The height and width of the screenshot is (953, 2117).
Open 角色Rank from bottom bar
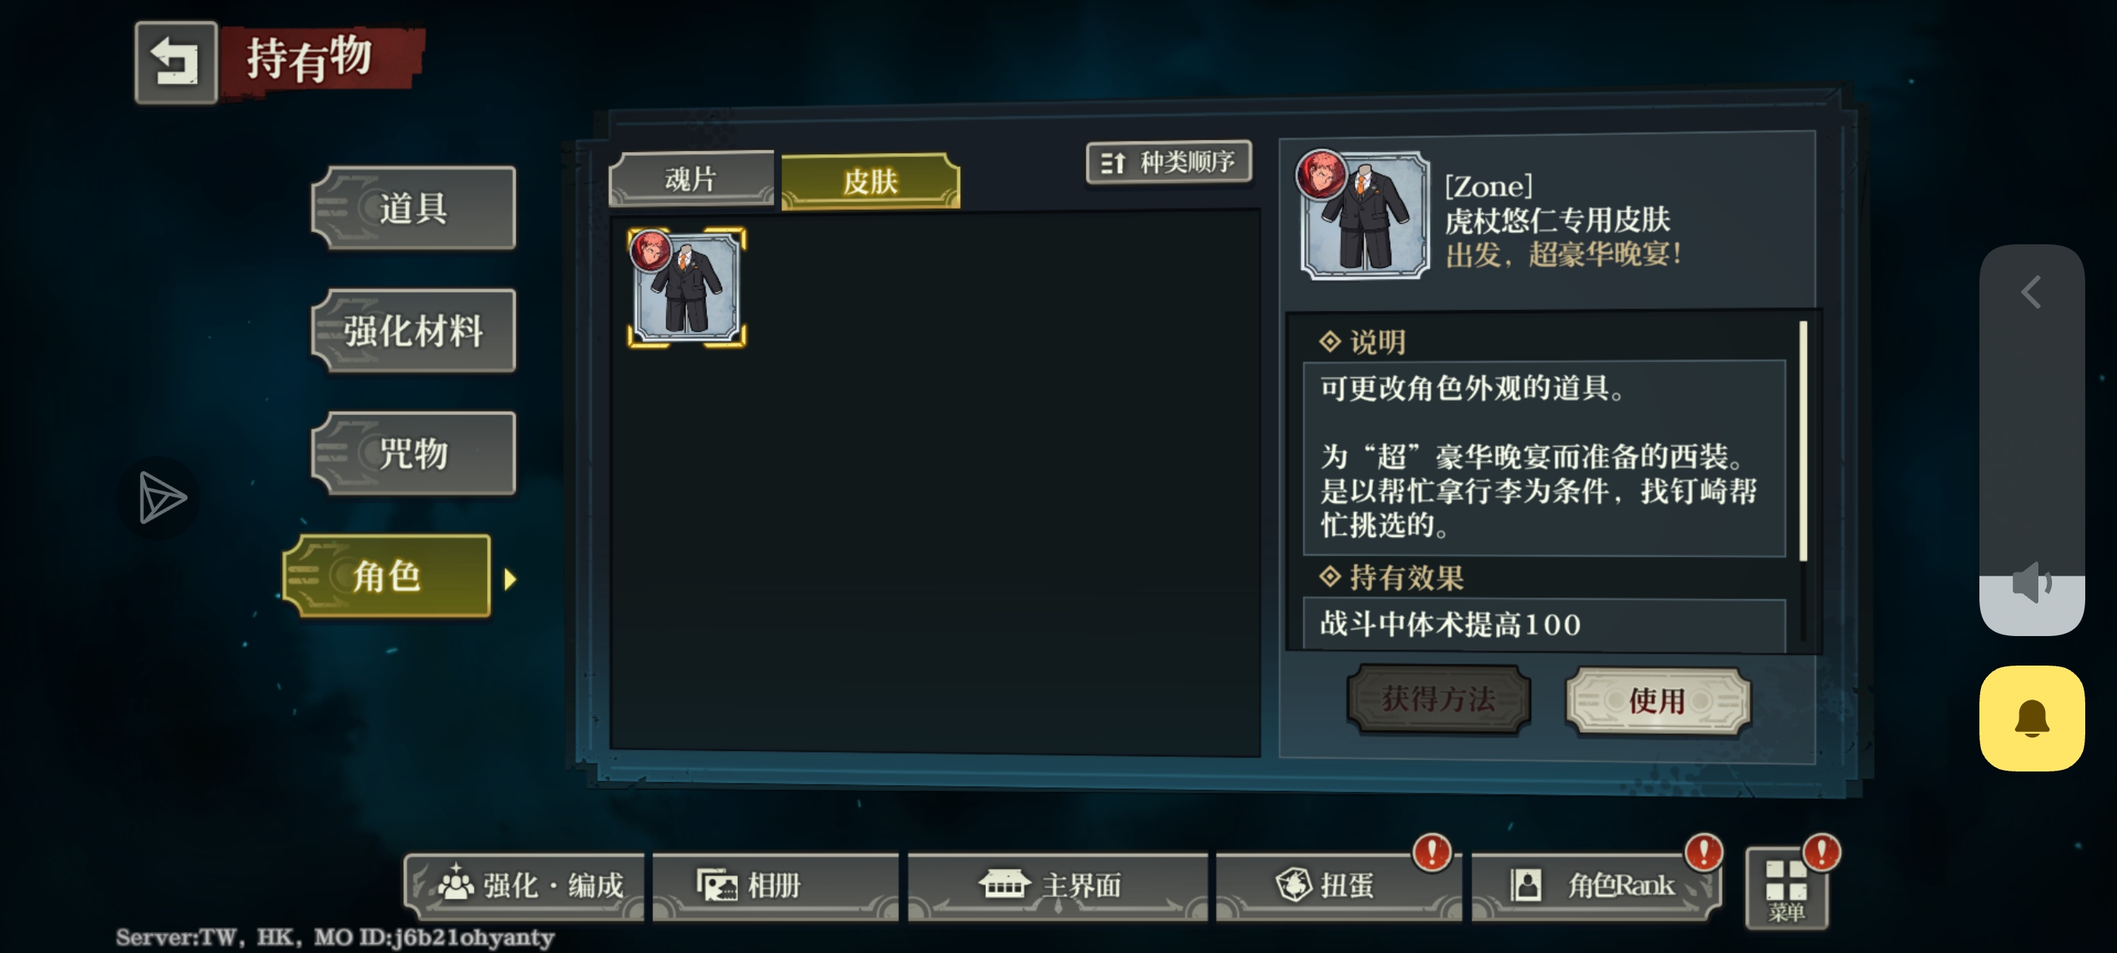1595,886
